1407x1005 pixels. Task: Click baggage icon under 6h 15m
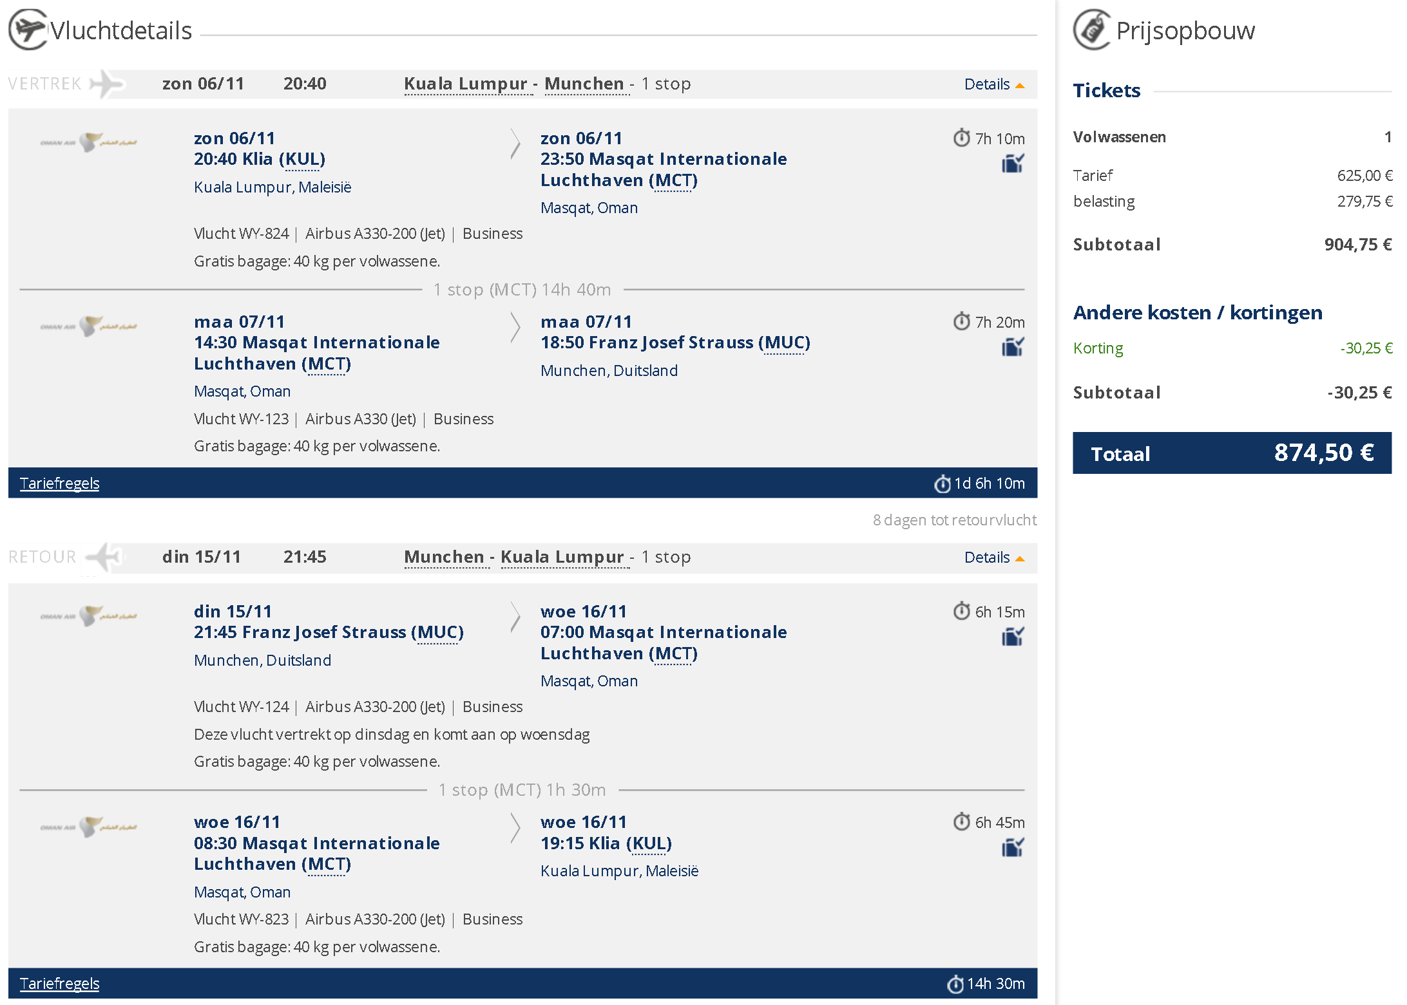pyautogui.click(x=1013, y=637)
